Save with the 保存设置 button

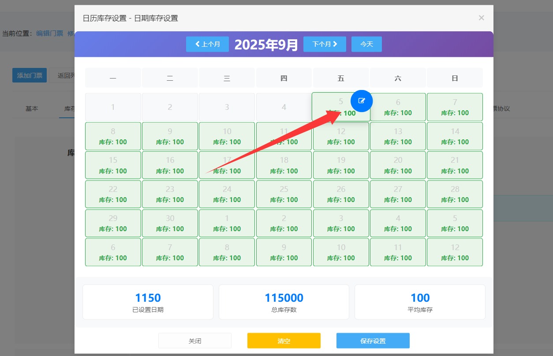(x=373, y=341)
